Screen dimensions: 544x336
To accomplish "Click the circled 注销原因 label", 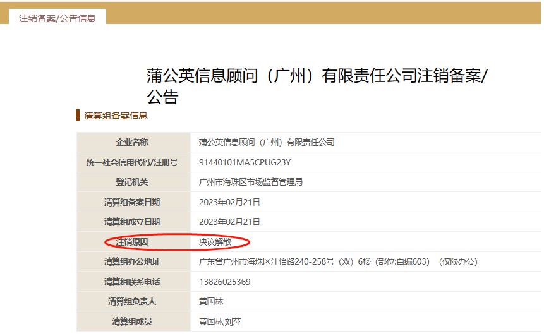I will coord(132,242).
